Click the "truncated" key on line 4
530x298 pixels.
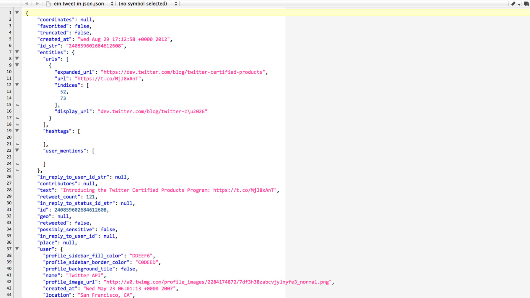[53, 33]
